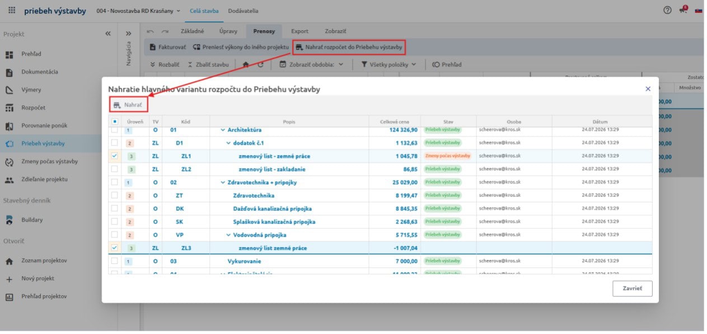Check the ZL2 row checkbox
The width and height of the screenshot is (707, 334).
[x=115, y=169]
